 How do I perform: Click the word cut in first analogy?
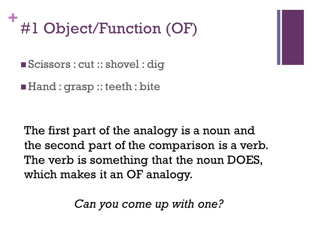click(x=86, y=65)
